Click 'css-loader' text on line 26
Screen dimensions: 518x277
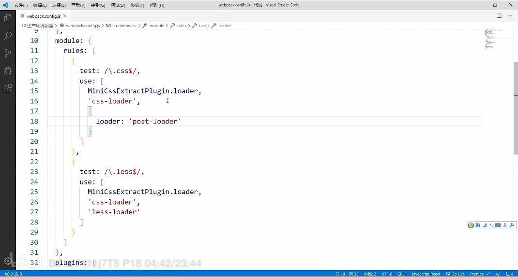[112, 202]
